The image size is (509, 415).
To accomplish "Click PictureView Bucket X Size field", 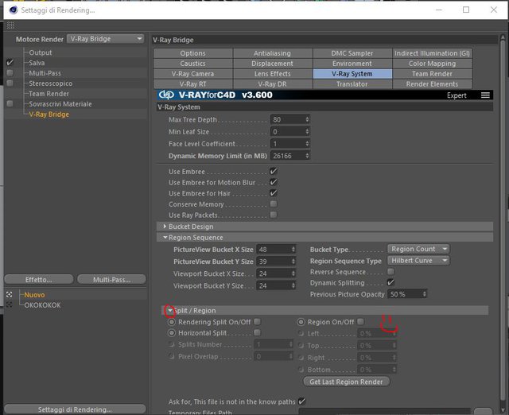I will click(x=274, y=249).
